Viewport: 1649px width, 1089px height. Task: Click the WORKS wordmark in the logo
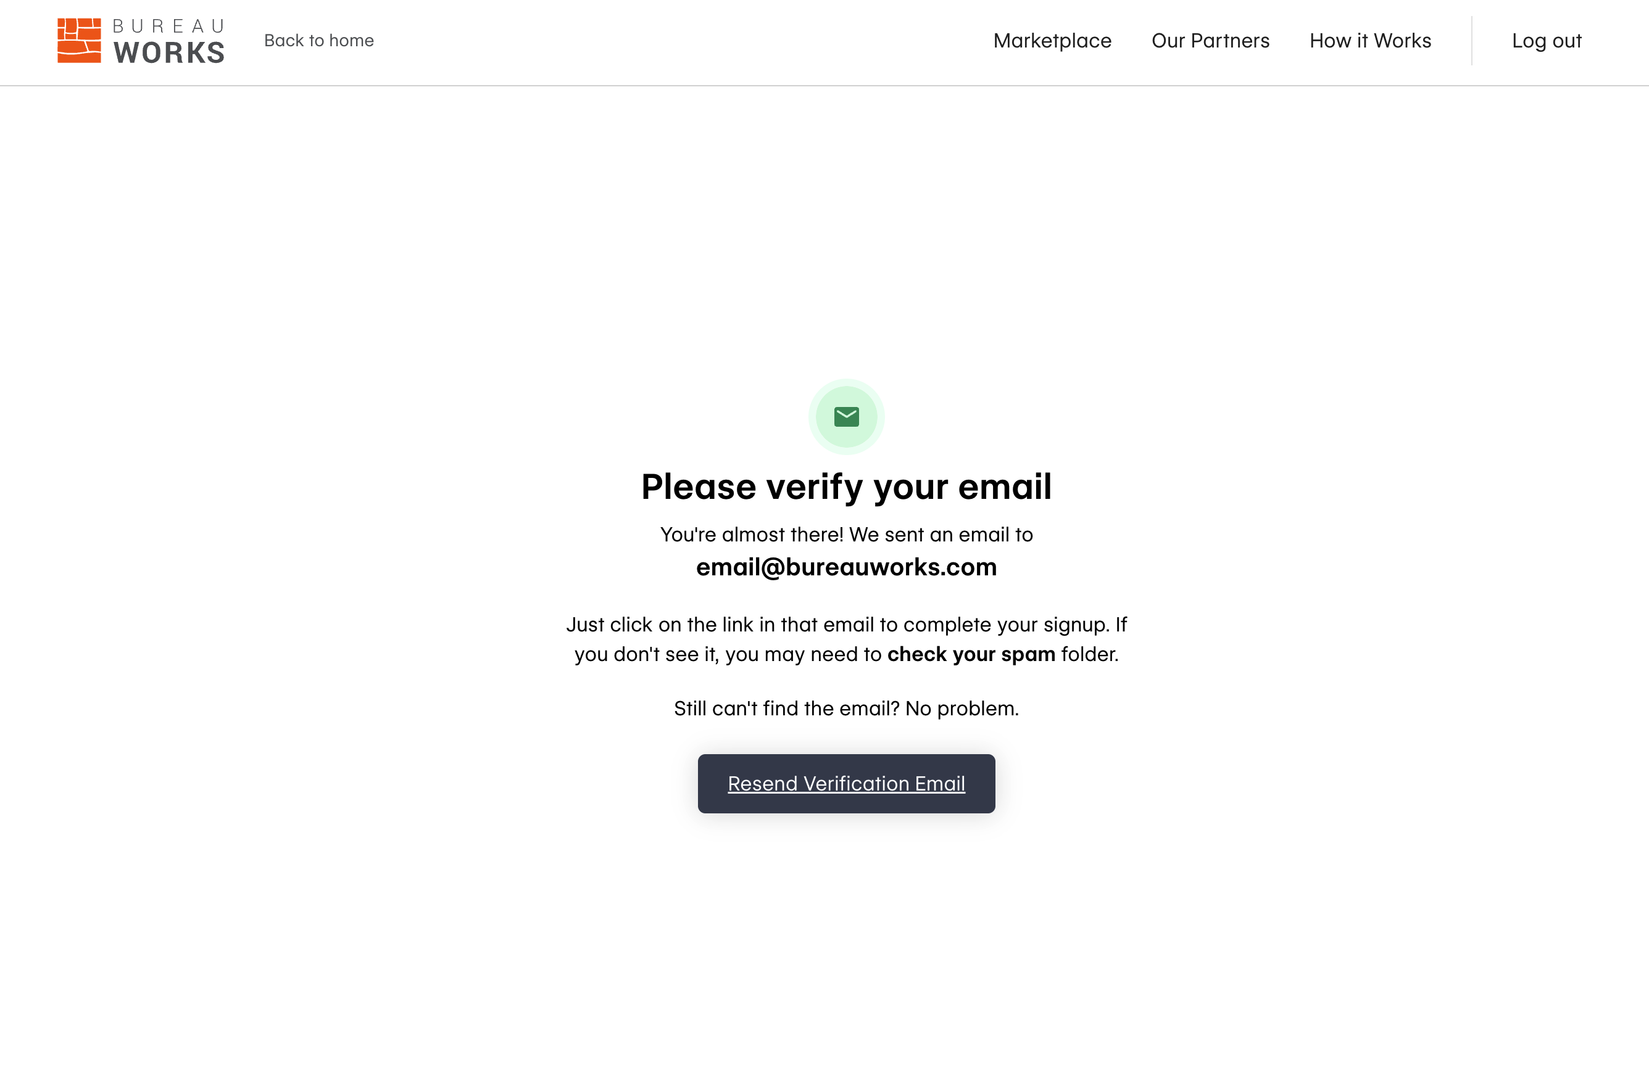click(170, 53)
